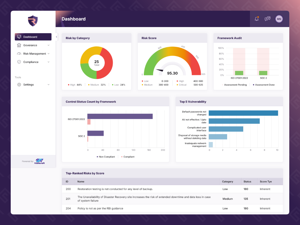Select the Dashboard menu item
Image resolution: width=300 pixels, height=225 pixels.
[33, 37]
